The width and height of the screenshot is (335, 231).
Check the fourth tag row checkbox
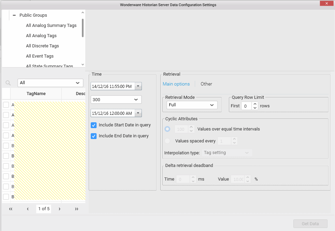(x=6, y=136)
